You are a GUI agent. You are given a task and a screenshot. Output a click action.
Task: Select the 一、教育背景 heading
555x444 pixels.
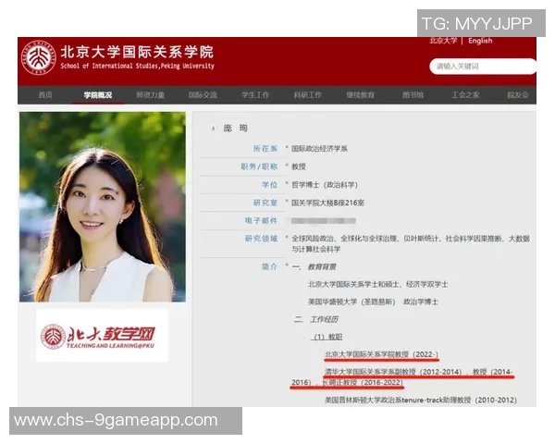click(314, 266)
